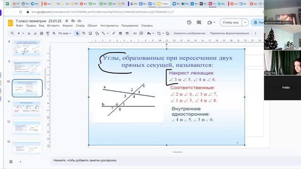Open the Вид menu
Image resolution: width=301 pixels, height=169 pixels.
pos(41,25)
